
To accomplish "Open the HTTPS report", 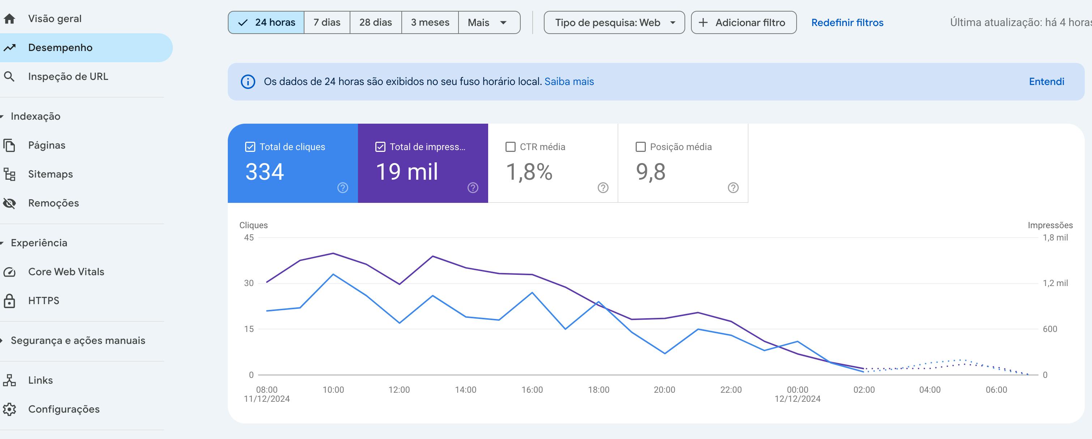I will tap(43, 301).
